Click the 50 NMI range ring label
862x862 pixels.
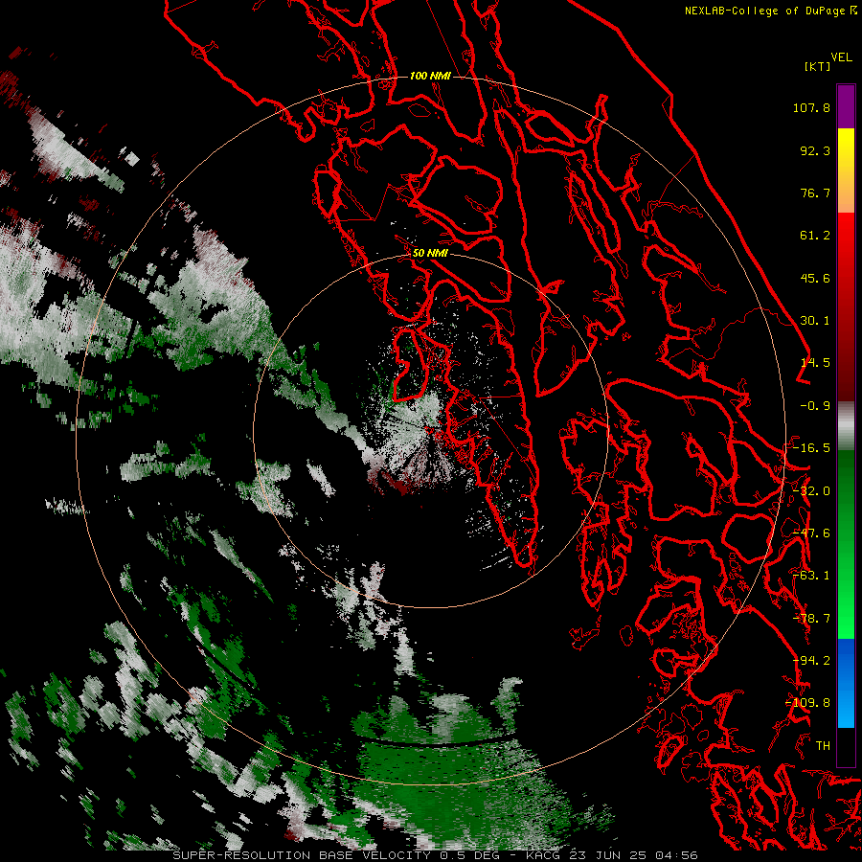pos(430,254)
